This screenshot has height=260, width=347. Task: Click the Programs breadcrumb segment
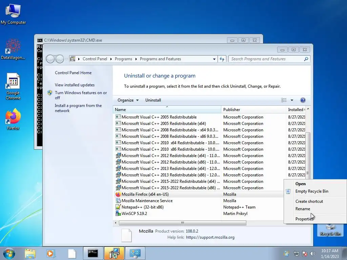tap(123, 59)
